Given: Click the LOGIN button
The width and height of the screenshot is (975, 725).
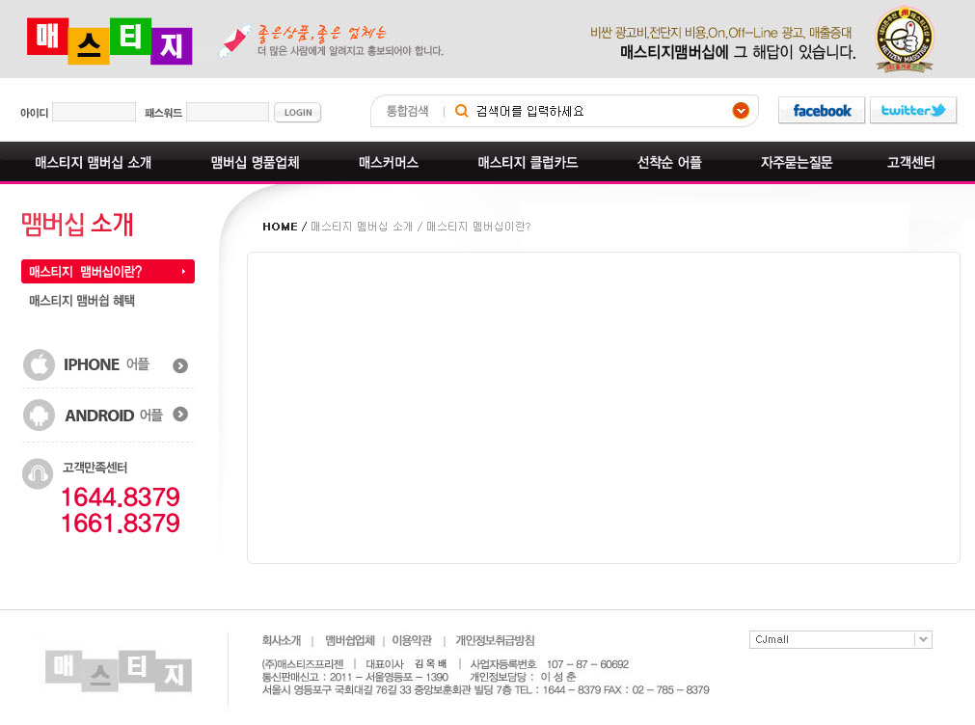Looking at the screenshot, I should pyautogui.click(x=298, y=113).
